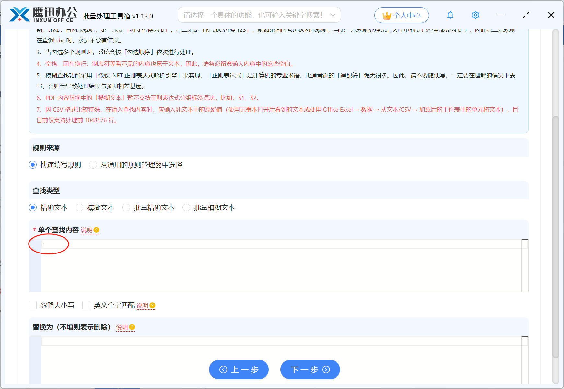This screenshot has height=389, width=564.
Task: Check the 英文全字匹配 option
Action: 86,305
